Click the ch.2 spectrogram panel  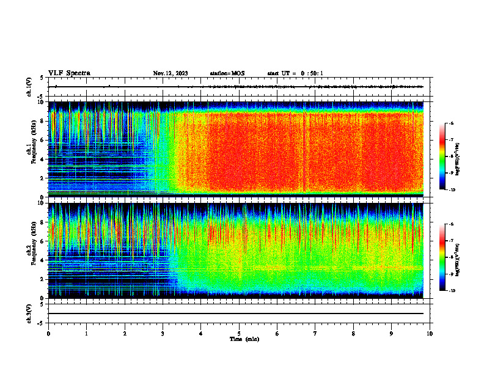pos(236,251)
